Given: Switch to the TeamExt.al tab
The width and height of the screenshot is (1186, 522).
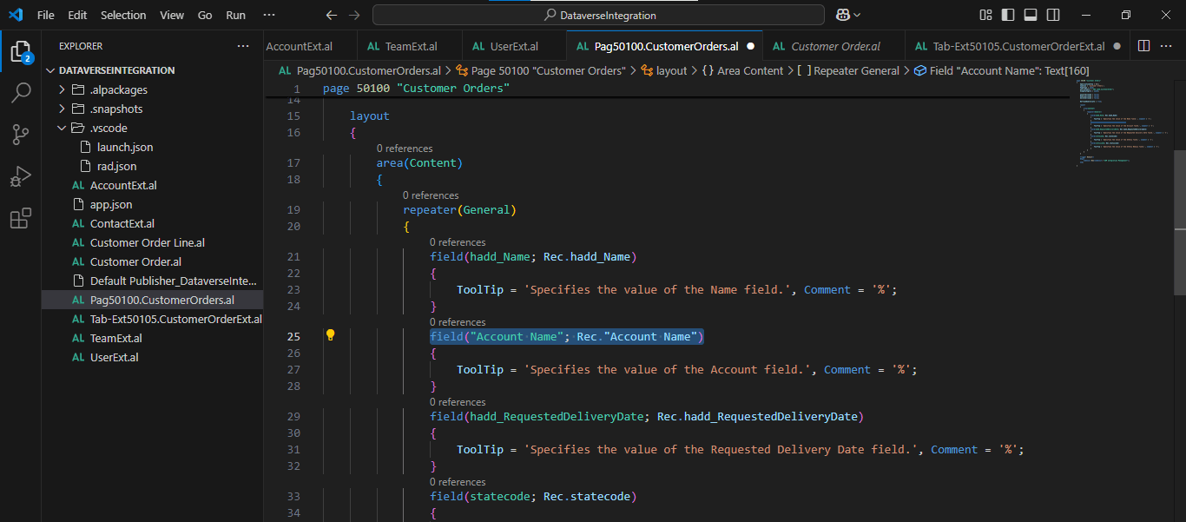Looking at the screenshot, I should coord(402,46).
